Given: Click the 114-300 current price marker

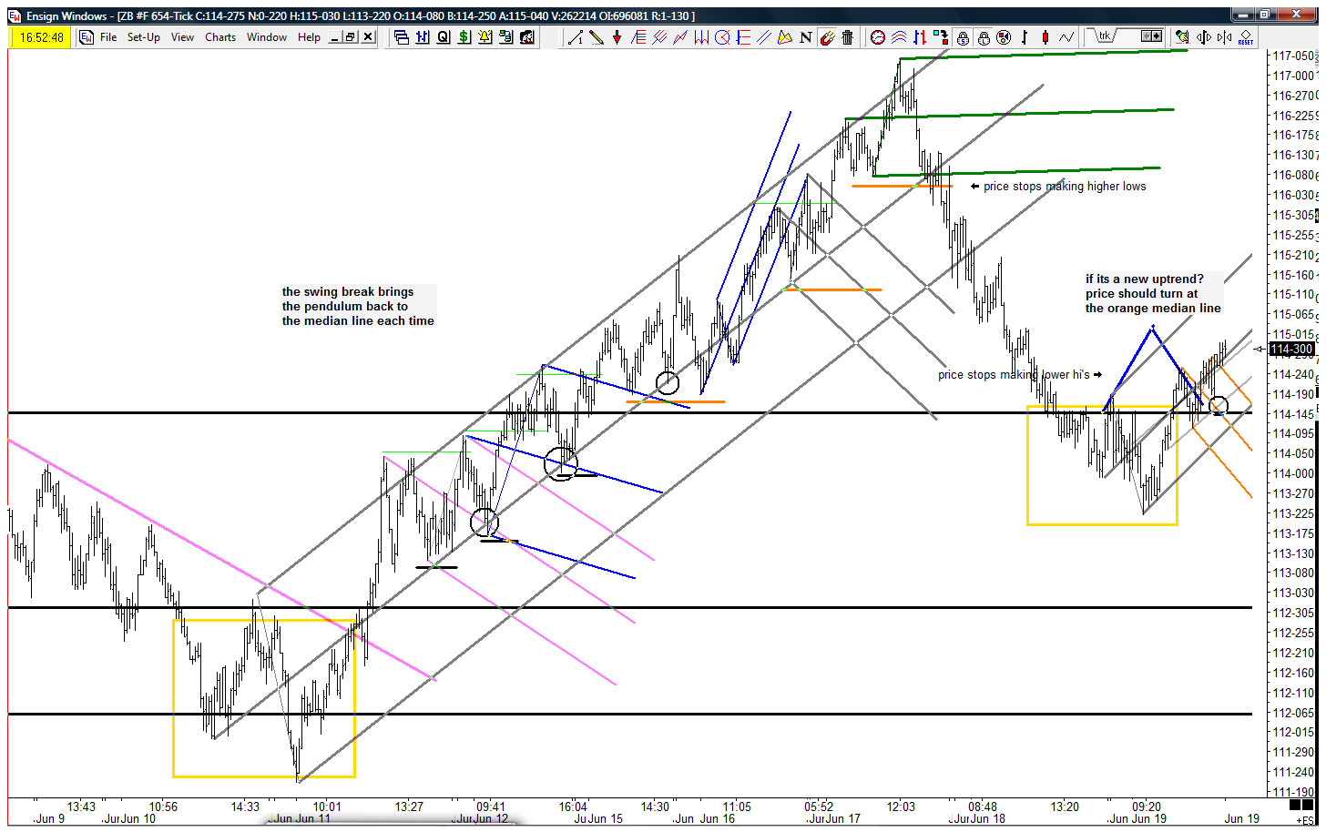Looking at the screenshot, I should tap(1291, 349).
